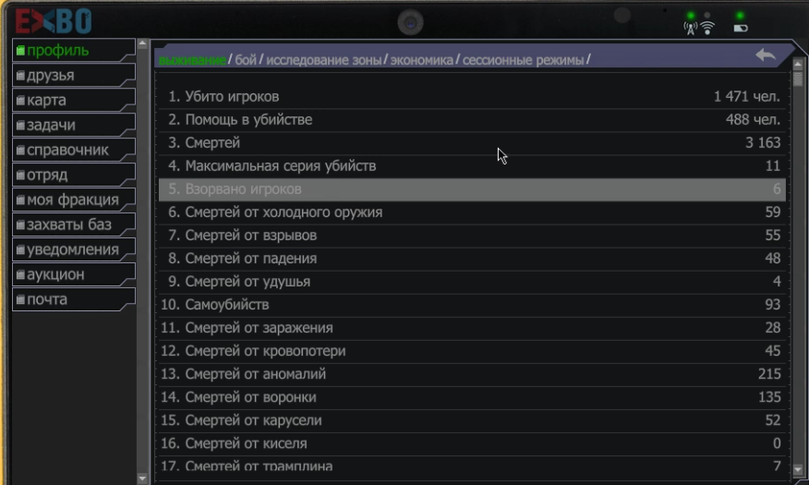
Task: Click the EXBO logo
Action: (54, 21)
